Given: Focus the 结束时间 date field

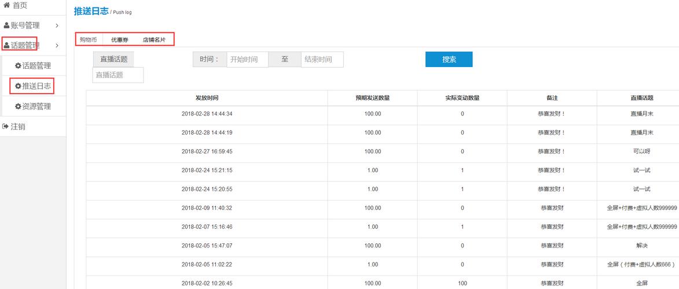Looking at the screenshot, I should click(x=322, y=60).
